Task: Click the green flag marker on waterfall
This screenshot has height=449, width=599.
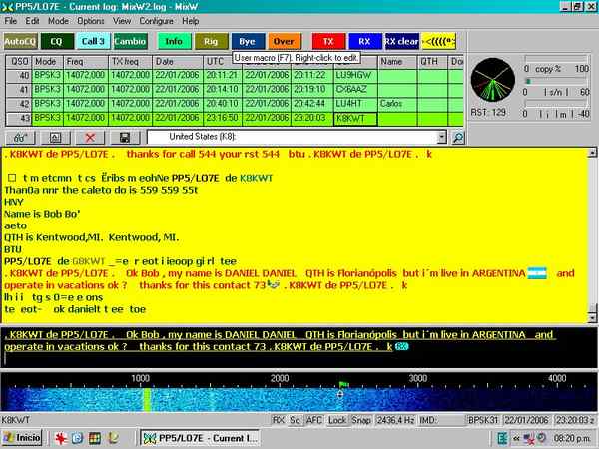Action: 343,384
